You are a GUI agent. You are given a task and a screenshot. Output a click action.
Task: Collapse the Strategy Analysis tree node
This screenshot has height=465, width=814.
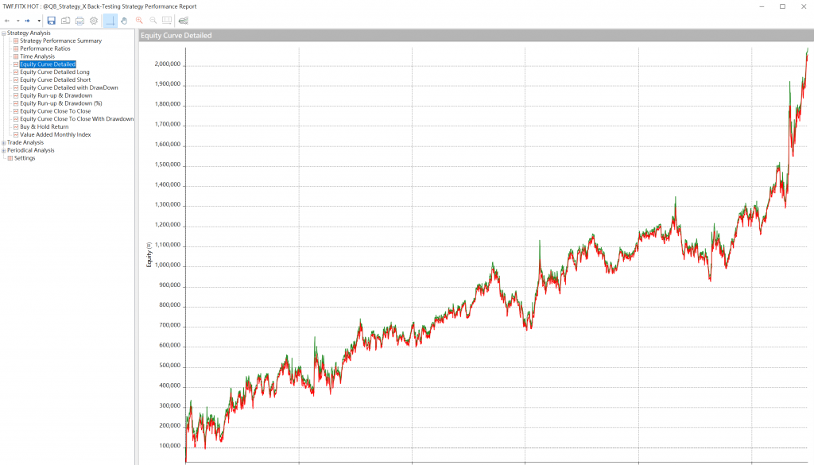4,33
